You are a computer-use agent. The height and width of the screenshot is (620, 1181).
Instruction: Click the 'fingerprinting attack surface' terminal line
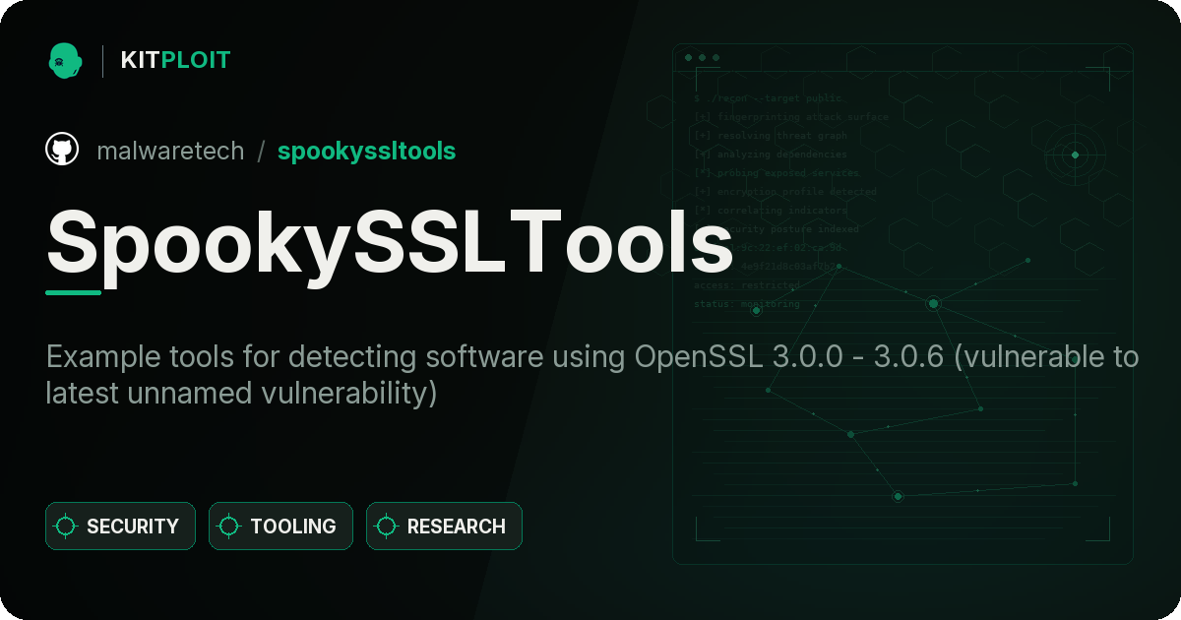790,117
